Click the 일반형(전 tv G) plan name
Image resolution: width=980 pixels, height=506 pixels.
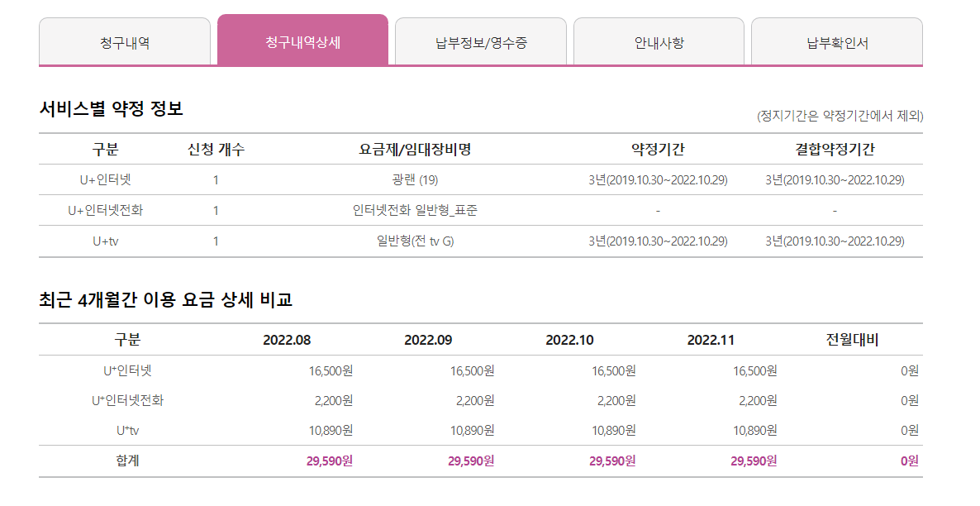coord(415,241)
